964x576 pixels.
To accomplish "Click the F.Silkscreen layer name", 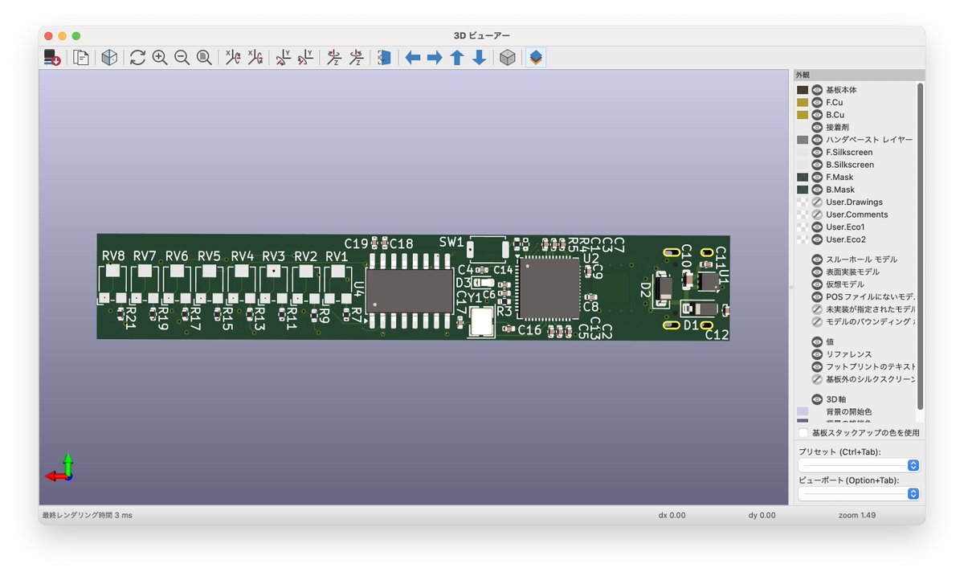I will 849,152.
